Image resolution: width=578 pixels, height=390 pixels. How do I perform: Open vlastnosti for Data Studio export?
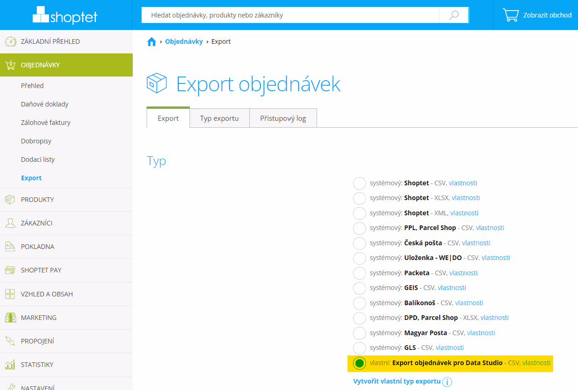pos(537,363)
